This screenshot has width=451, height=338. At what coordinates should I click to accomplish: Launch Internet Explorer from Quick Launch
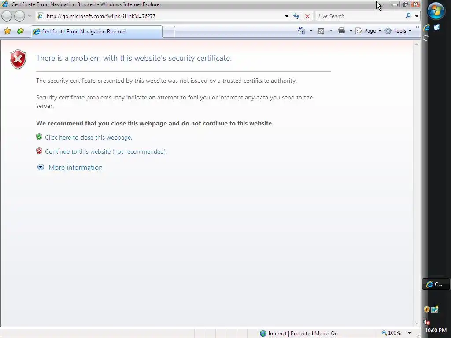(x=426, y=27)
